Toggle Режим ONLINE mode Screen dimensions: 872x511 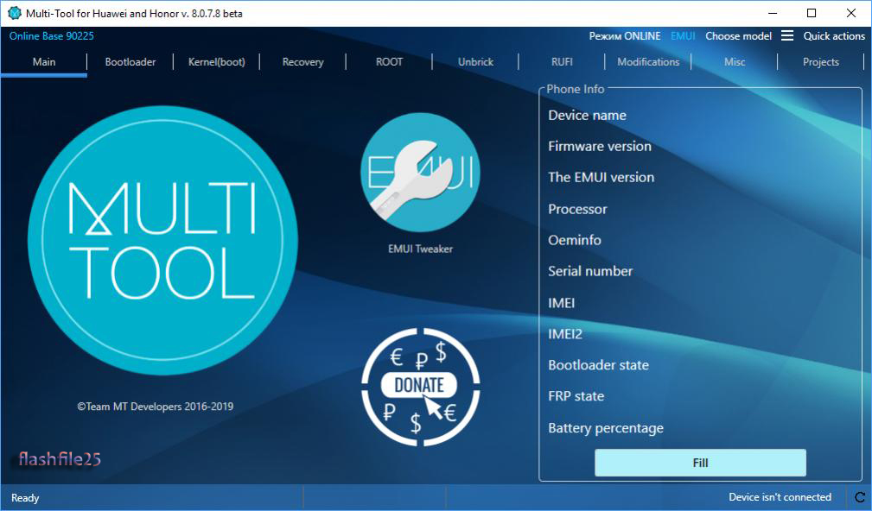(x=625, y=35)
